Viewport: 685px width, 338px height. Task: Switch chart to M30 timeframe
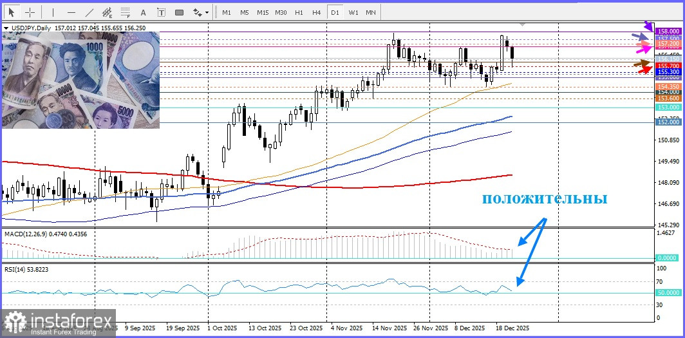pyautogui.click(x=281, y=12)
